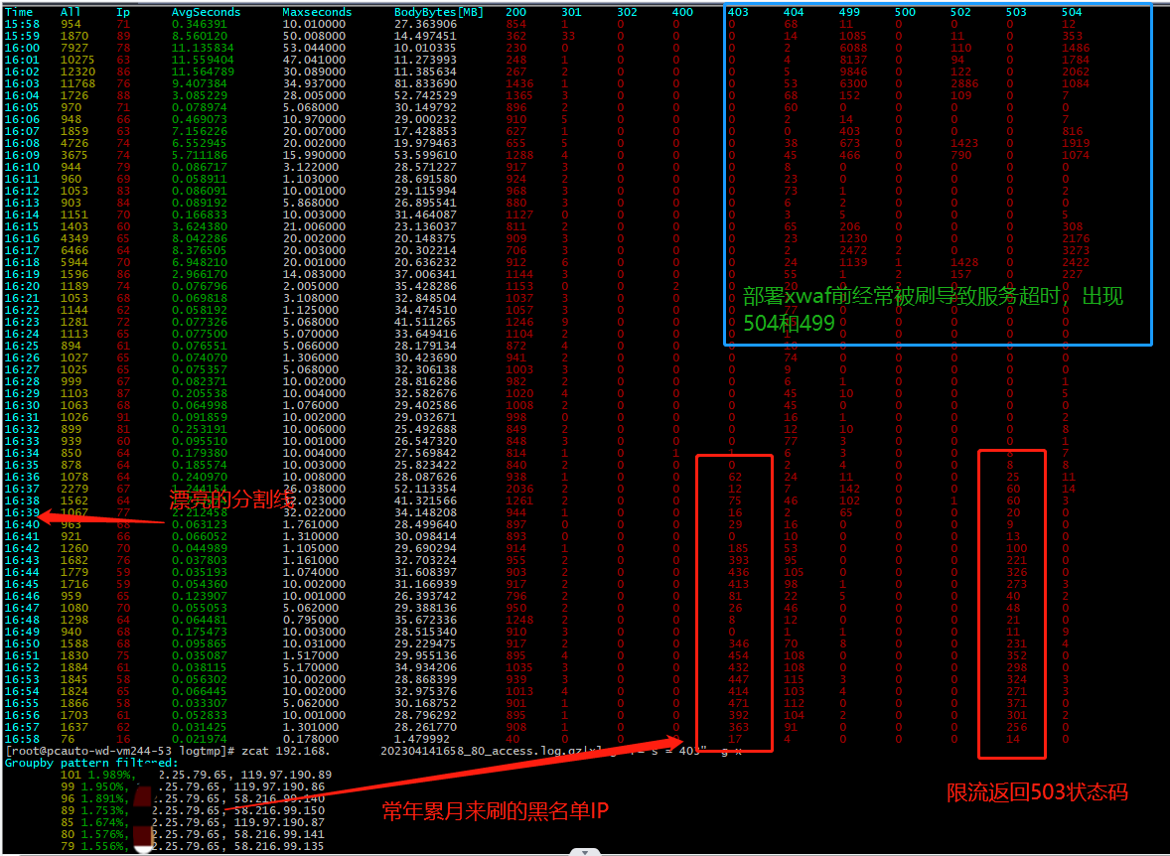
Task: Click the "302" column header
Action: 628,12
